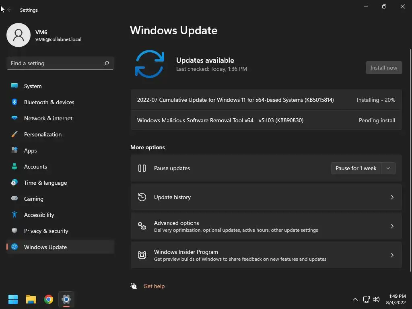This screenshot has height=309, width=412.
Task: Click the Update history clock icon
Action: pos(142,197)
